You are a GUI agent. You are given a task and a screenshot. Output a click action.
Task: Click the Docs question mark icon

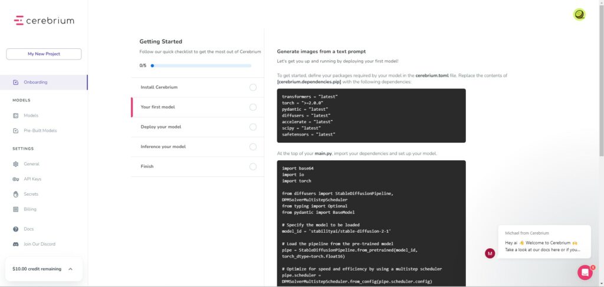(16, 229)
